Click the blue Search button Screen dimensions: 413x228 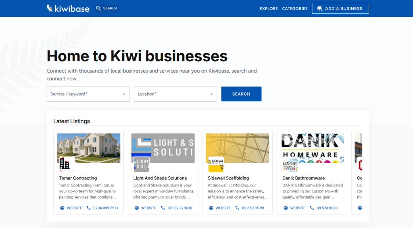point(241,94)
